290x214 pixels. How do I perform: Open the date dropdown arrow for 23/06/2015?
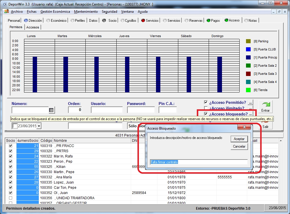(39, 126)
